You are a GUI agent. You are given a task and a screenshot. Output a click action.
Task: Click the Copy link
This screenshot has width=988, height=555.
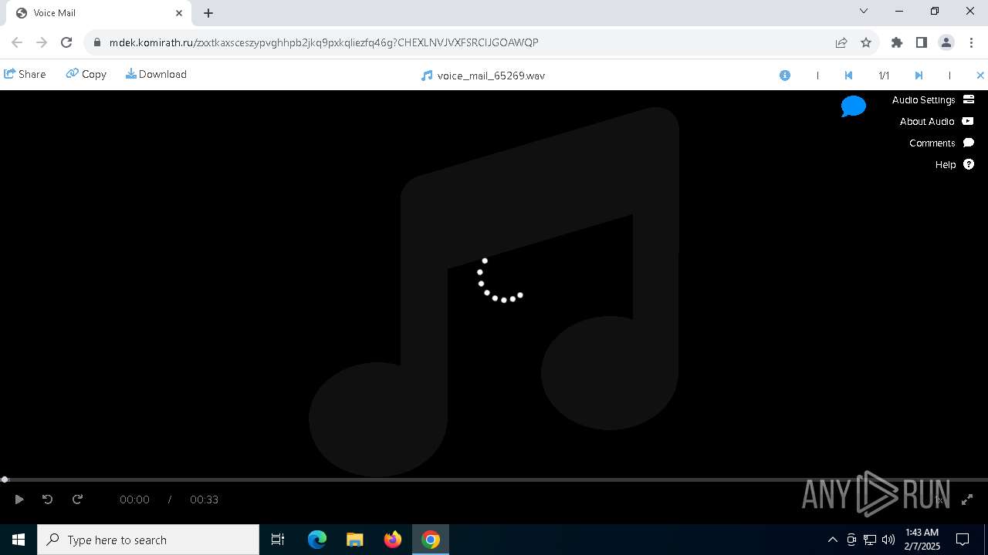tap(86, 74)
